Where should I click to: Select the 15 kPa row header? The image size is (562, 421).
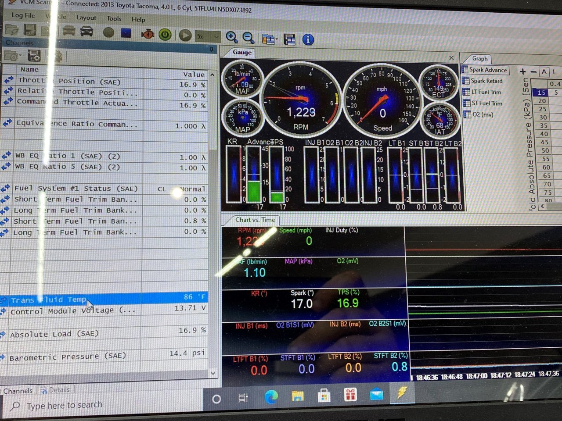[541, 93]
